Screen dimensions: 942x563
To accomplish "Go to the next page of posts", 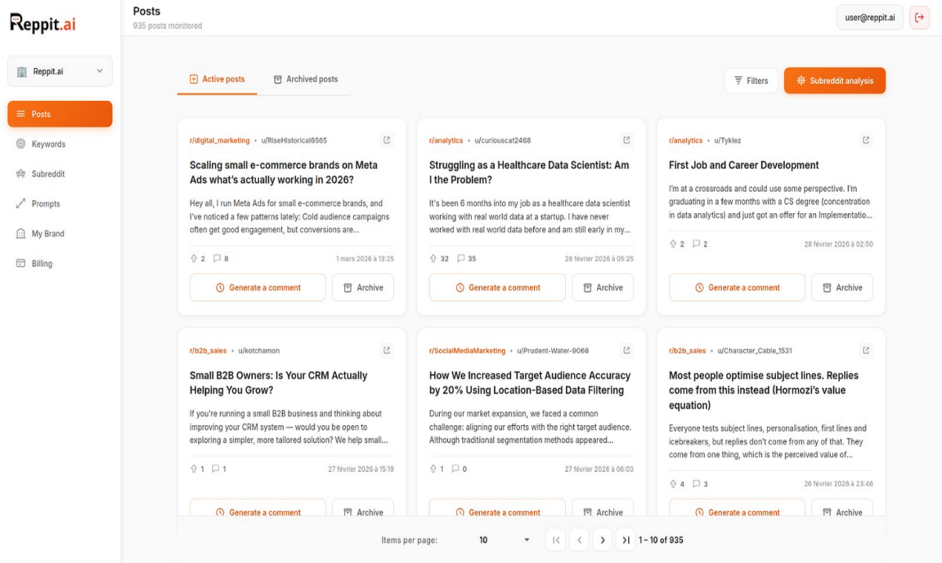I will (602, 540).
